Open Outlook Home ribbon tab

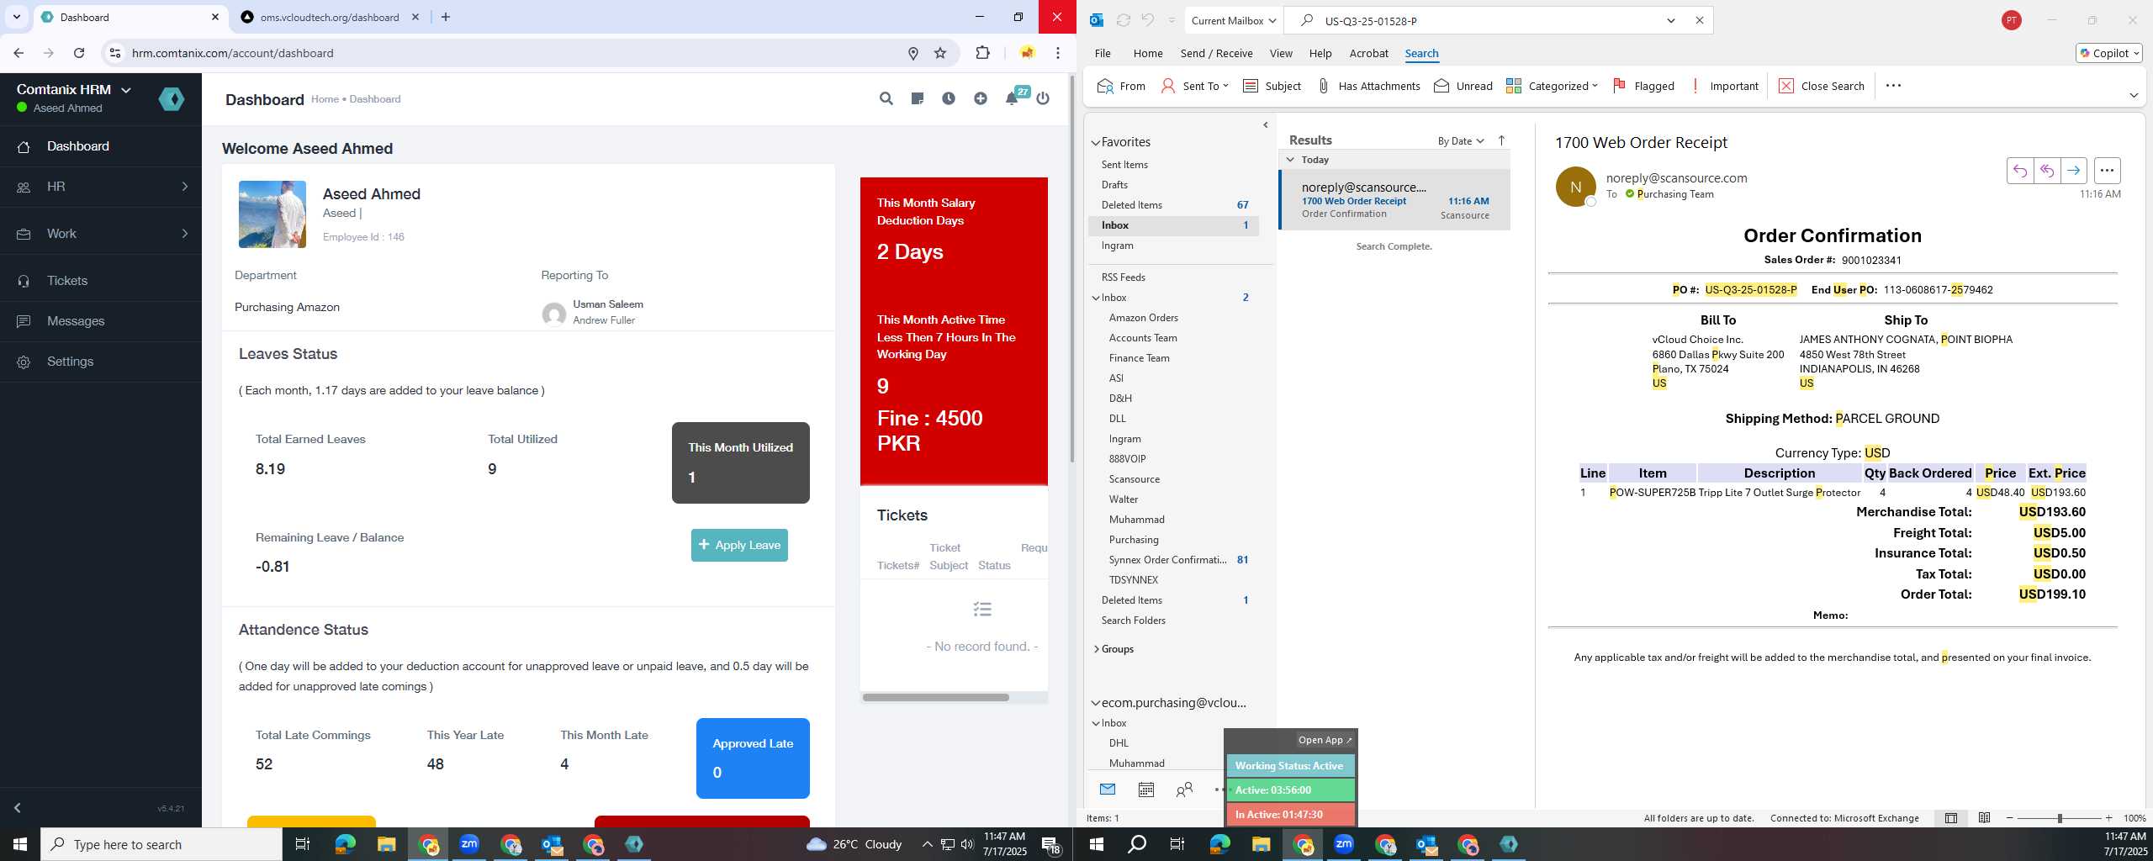click(x=1148, y=53)
